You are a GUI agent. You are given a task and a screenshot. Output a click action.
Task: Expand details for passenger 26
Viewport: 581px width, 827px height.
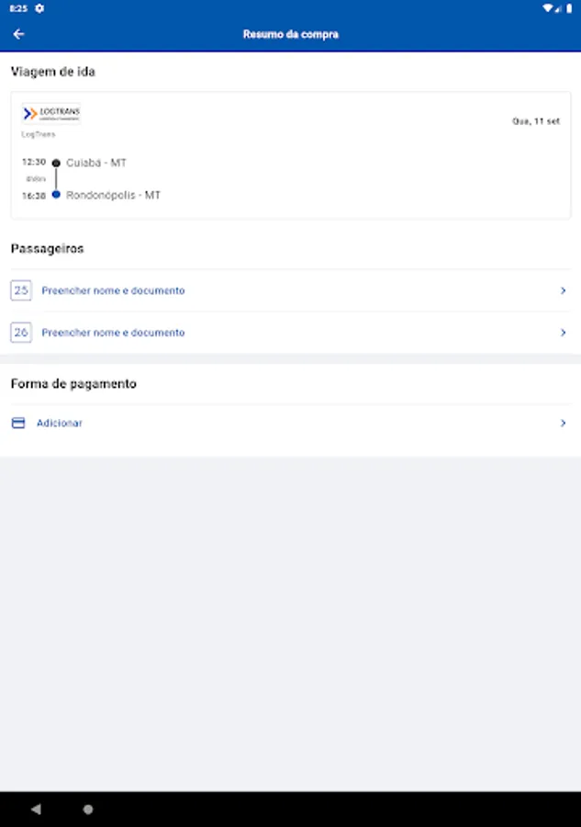564,333
